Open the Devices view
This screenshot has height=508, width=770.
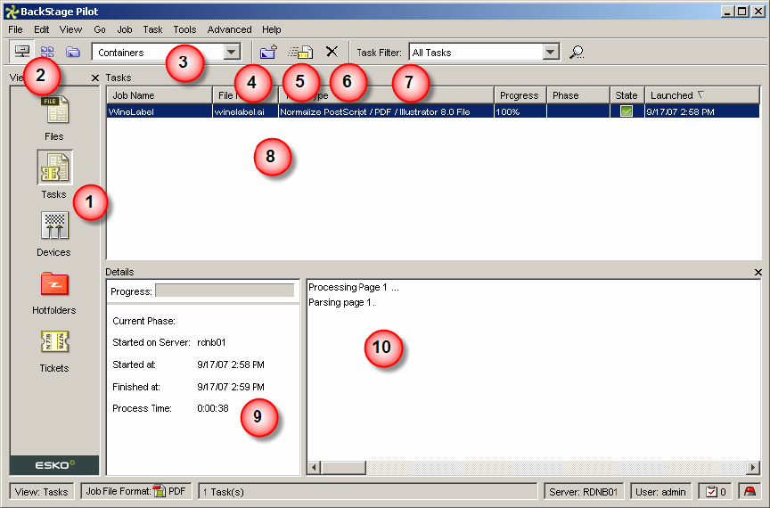point(54,226)
